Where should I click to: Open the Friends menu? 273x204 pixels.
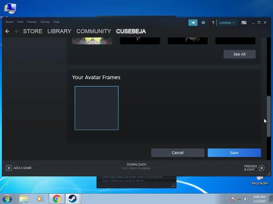[x=32, y=22]
